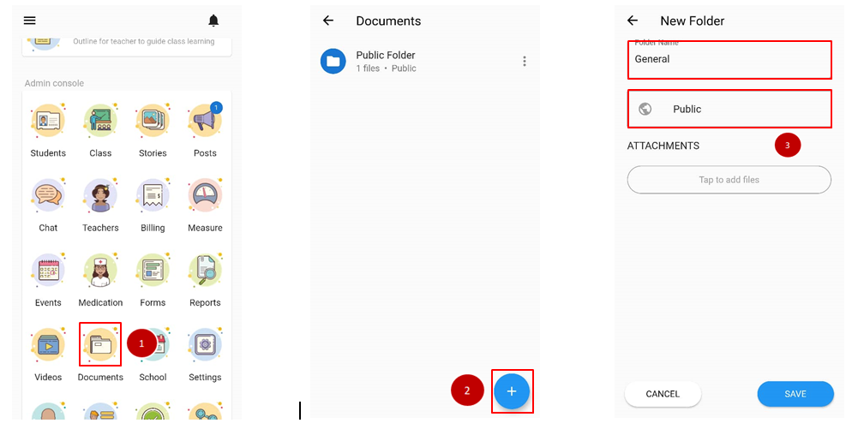Open the Class module icon
Viewport: 858px width, 441px height.
point(100,122)
